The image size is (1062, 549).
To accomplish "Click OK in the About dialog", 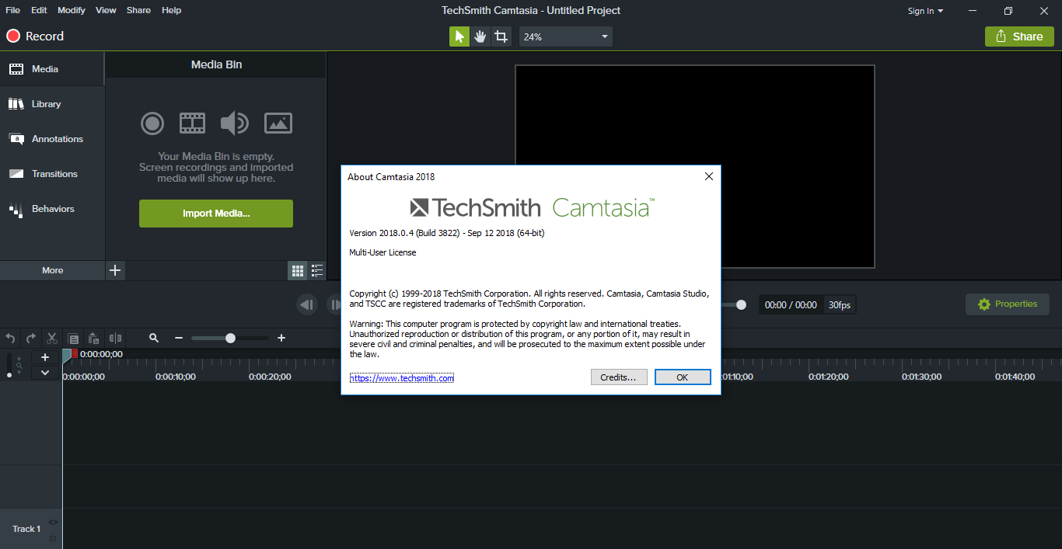I will 683,377.
